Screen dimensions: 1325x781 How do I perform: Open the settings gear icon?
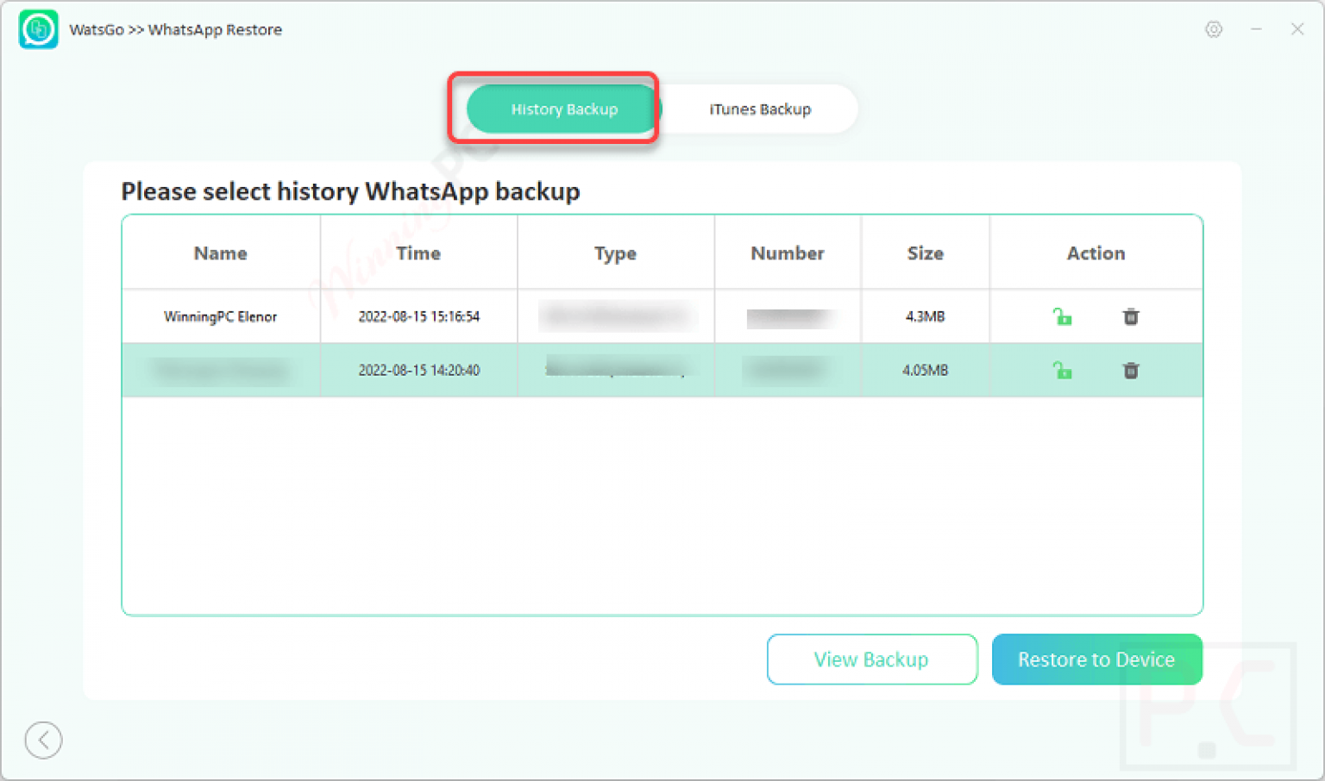pyautogui.click(x=1214, y=28)
